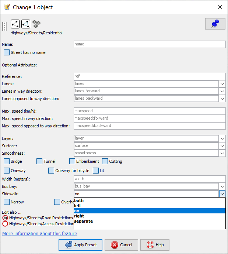Focus the maxspeed:backward field
The height and width of the screenshot is (254, 228).
(x=150, y=126)
